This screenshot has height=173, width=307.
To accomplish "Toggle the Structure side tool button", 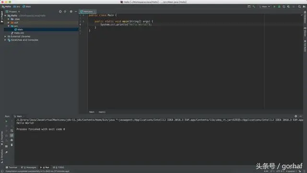I will tap(2, 156).
